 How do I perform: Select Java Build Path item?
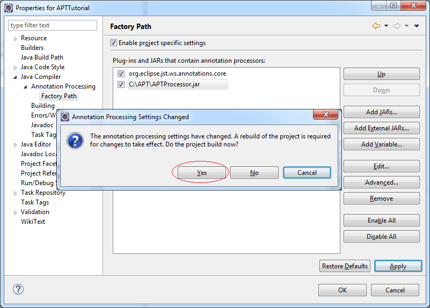click(x=42, y=57)
